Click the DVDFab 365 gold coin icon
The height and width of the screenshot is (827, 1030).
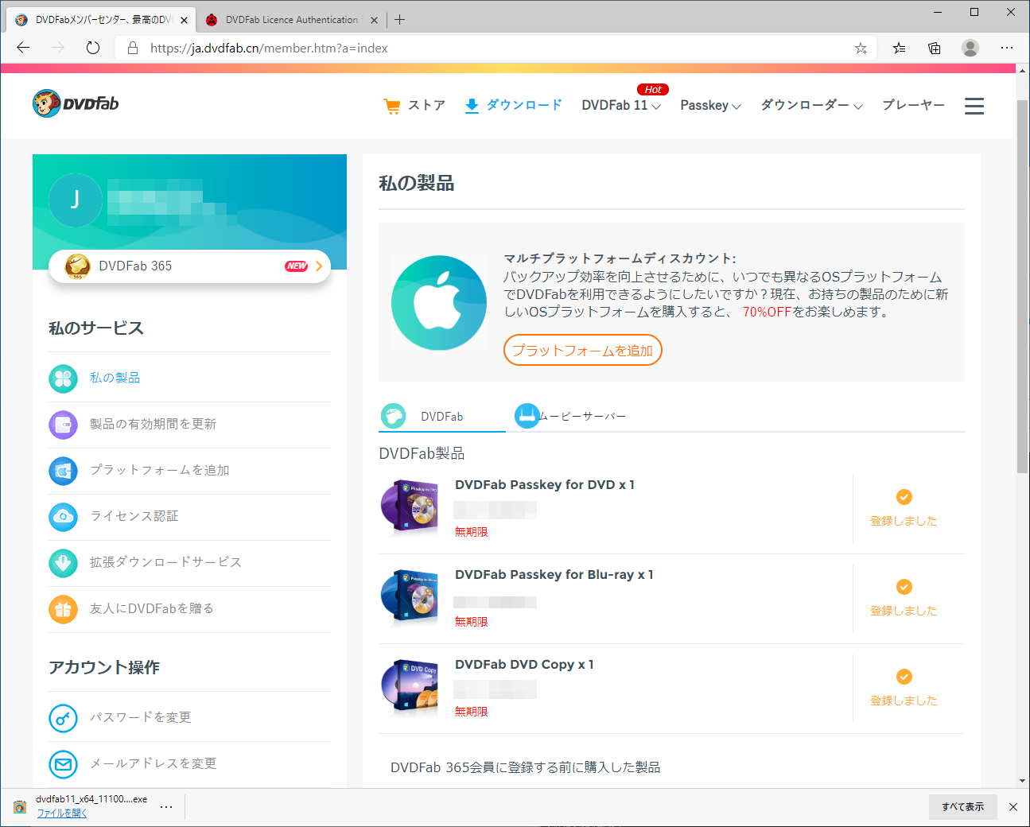77,266
